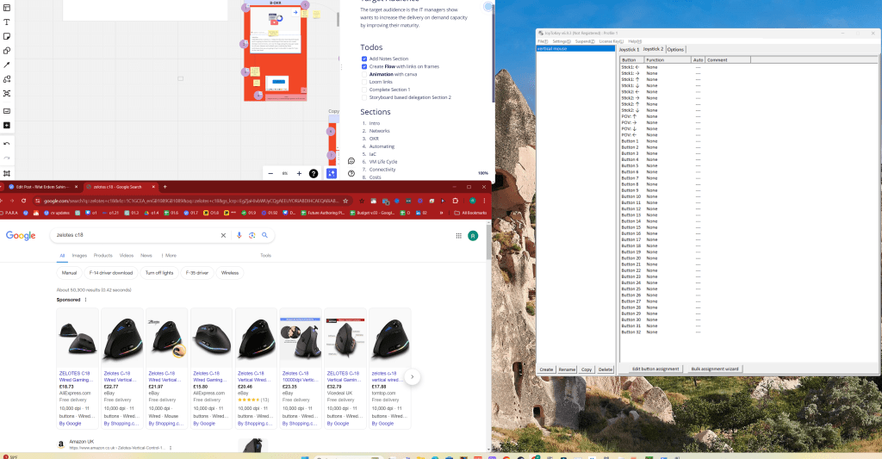Click Copy profile button
Viewport: 882px width, 459px height.
(x=587, y=369)
